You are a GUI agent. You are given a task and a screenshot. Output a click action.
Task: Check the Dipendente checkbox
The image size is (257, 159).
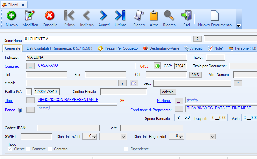click(126, 149)
